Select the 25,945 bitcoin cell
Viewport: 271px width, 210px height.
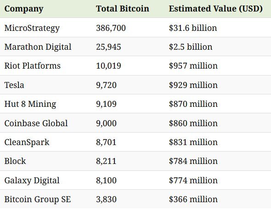click(108, 47)
